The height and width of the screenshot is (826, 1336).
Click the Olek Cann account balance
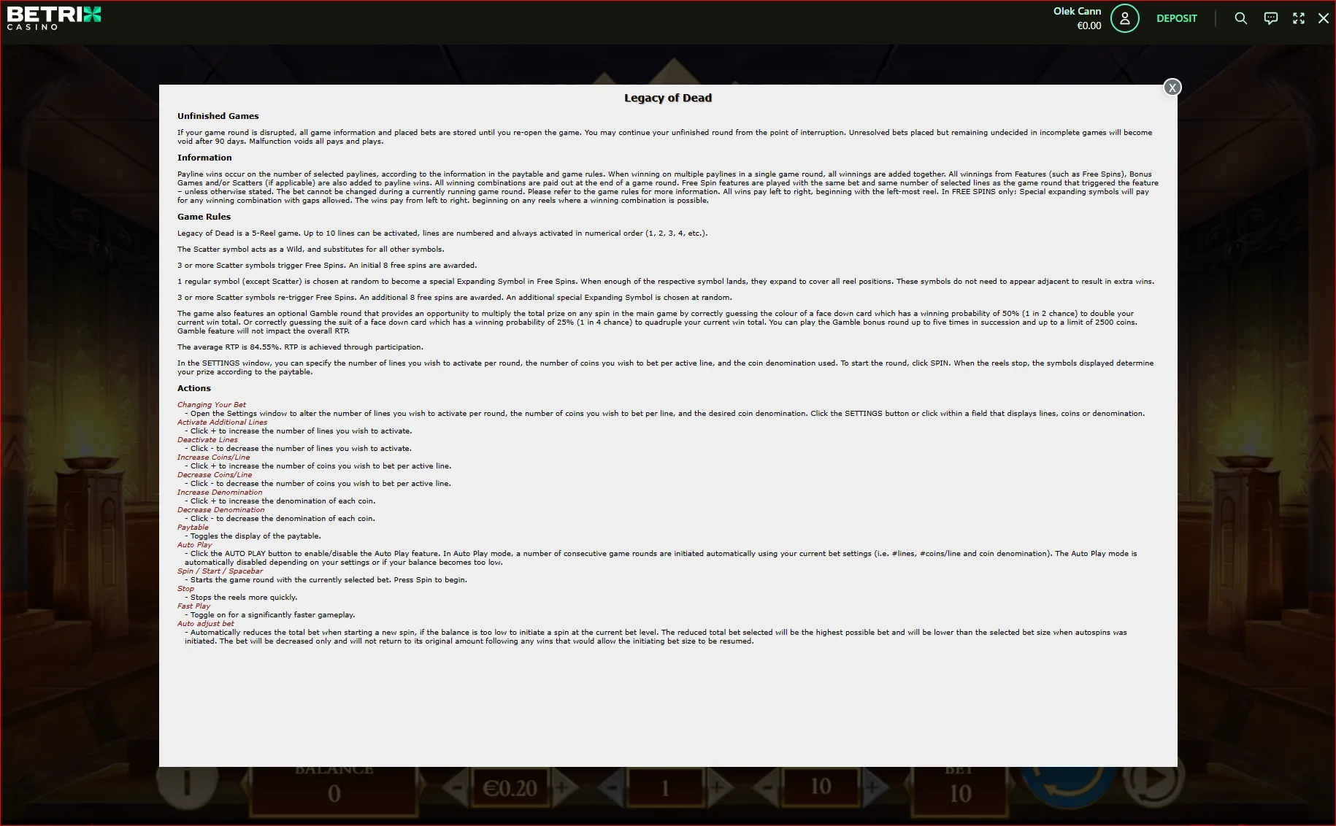coord(1077,18)
